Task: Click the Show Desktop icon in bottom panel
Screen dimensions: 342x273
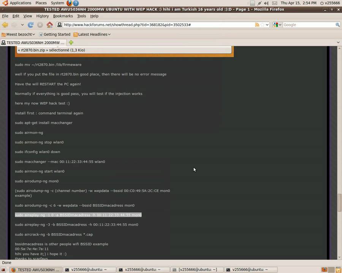Action: pos(3,270)
